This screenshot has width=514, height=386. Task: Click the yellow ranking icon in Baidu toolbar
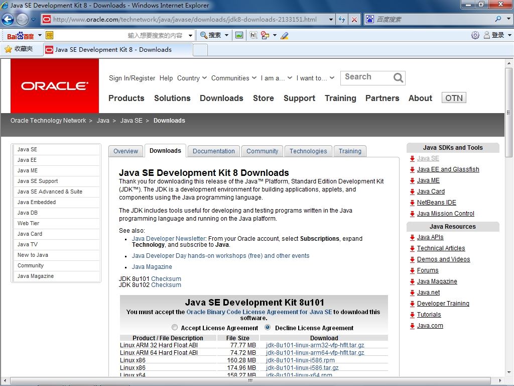click(x=50, y=35)
